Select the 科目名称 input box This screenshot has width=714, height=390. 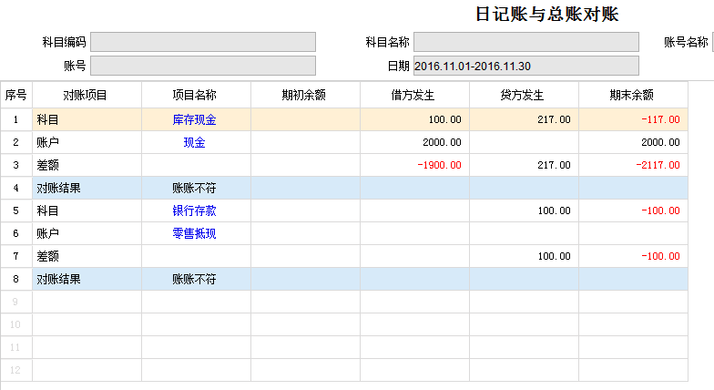(525, 42)
